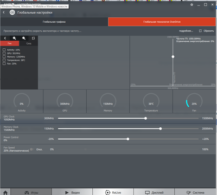
Task: Click the magnifier icon next to the collapse arrow
Action: 15,38
